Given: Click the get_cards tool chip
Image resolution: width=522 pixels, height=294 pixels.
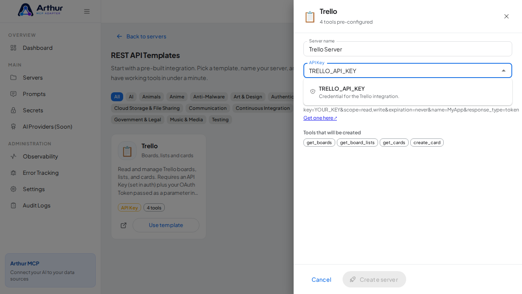Looking at the screenshot, I should (x=394, y=143).
